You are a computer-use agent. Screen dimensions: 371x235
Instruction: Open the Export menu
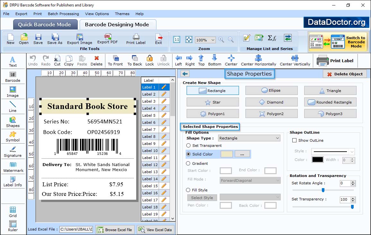[21, 14]
